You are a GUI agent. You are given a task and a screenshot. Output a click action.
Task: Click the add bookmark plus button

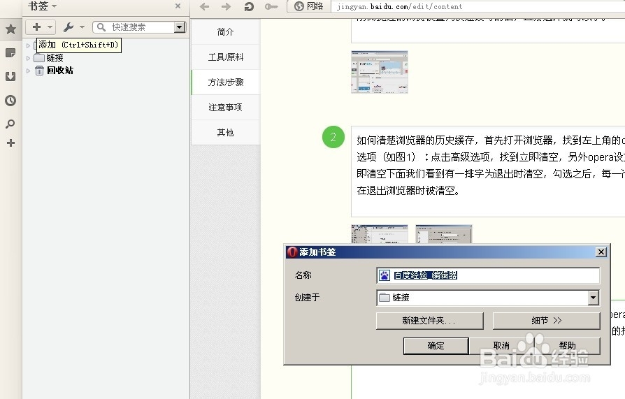(x=36, y=27)
